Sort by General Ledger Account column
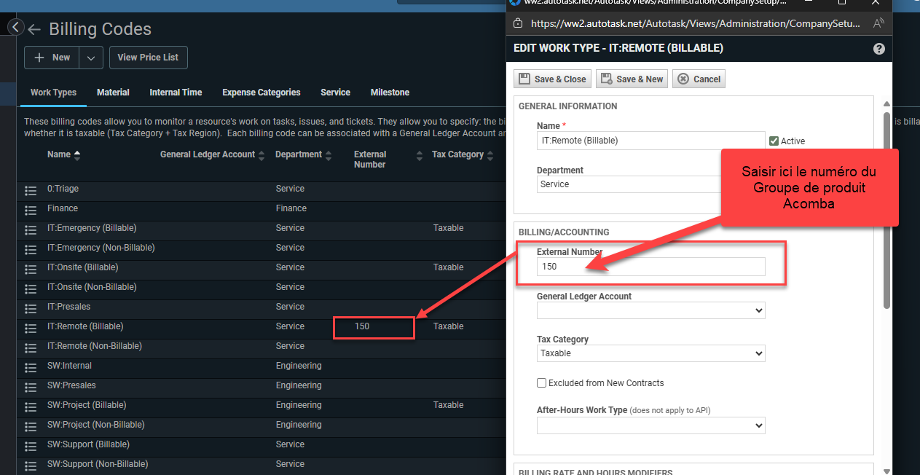The width and height of the screenshot is (920, 475). [x=212, y=154]
